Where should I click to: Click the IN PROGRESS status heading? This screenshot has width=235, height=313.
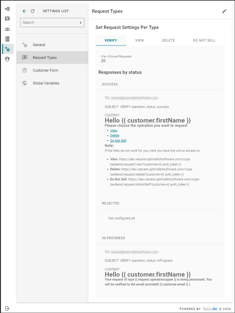[114, 238]
